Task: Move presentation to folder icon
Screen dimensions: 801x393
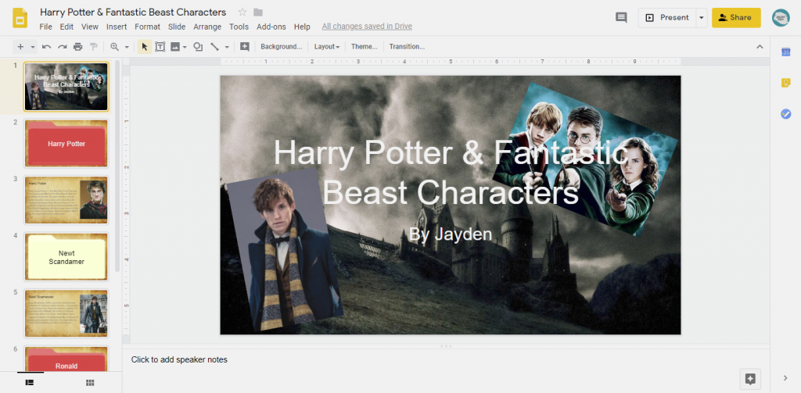Action: coord(258,13)
